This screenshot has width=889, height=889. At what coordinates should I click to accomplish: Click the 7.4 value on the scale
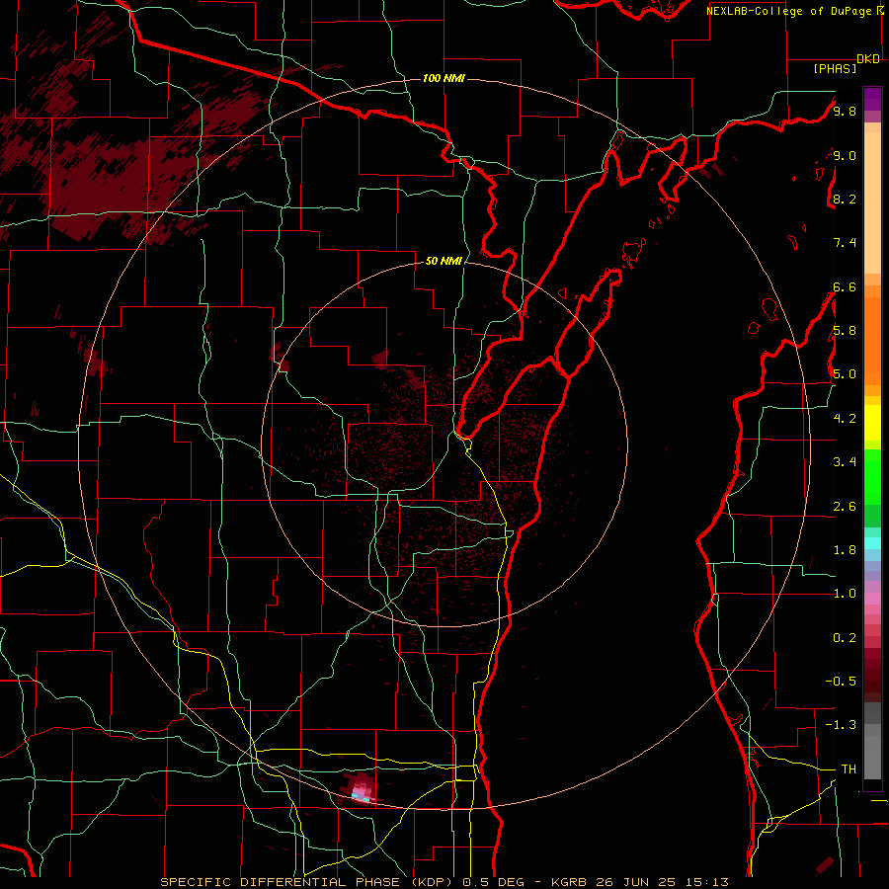pyautogui.click(x=845, y=243)
